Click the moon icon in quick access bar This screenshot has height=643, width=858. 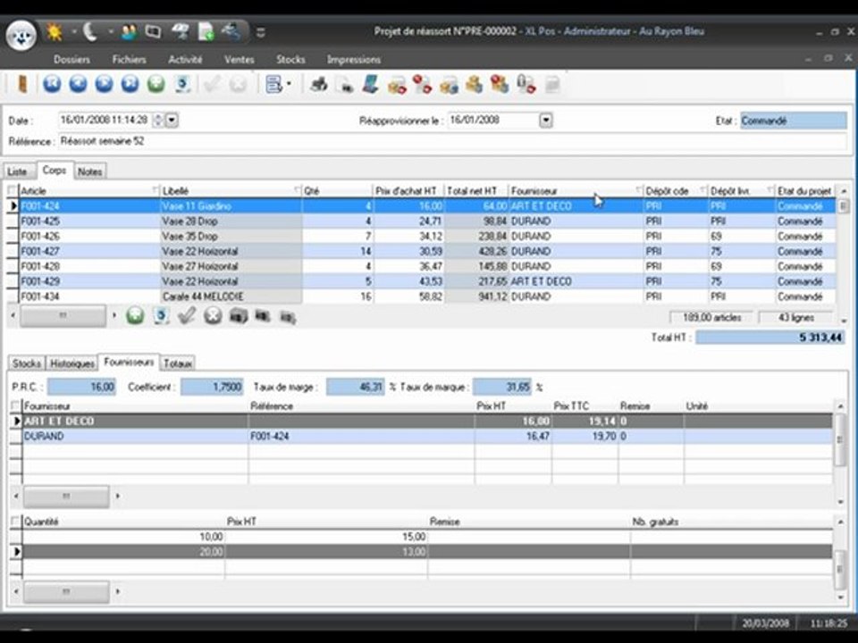pos(90,32)
